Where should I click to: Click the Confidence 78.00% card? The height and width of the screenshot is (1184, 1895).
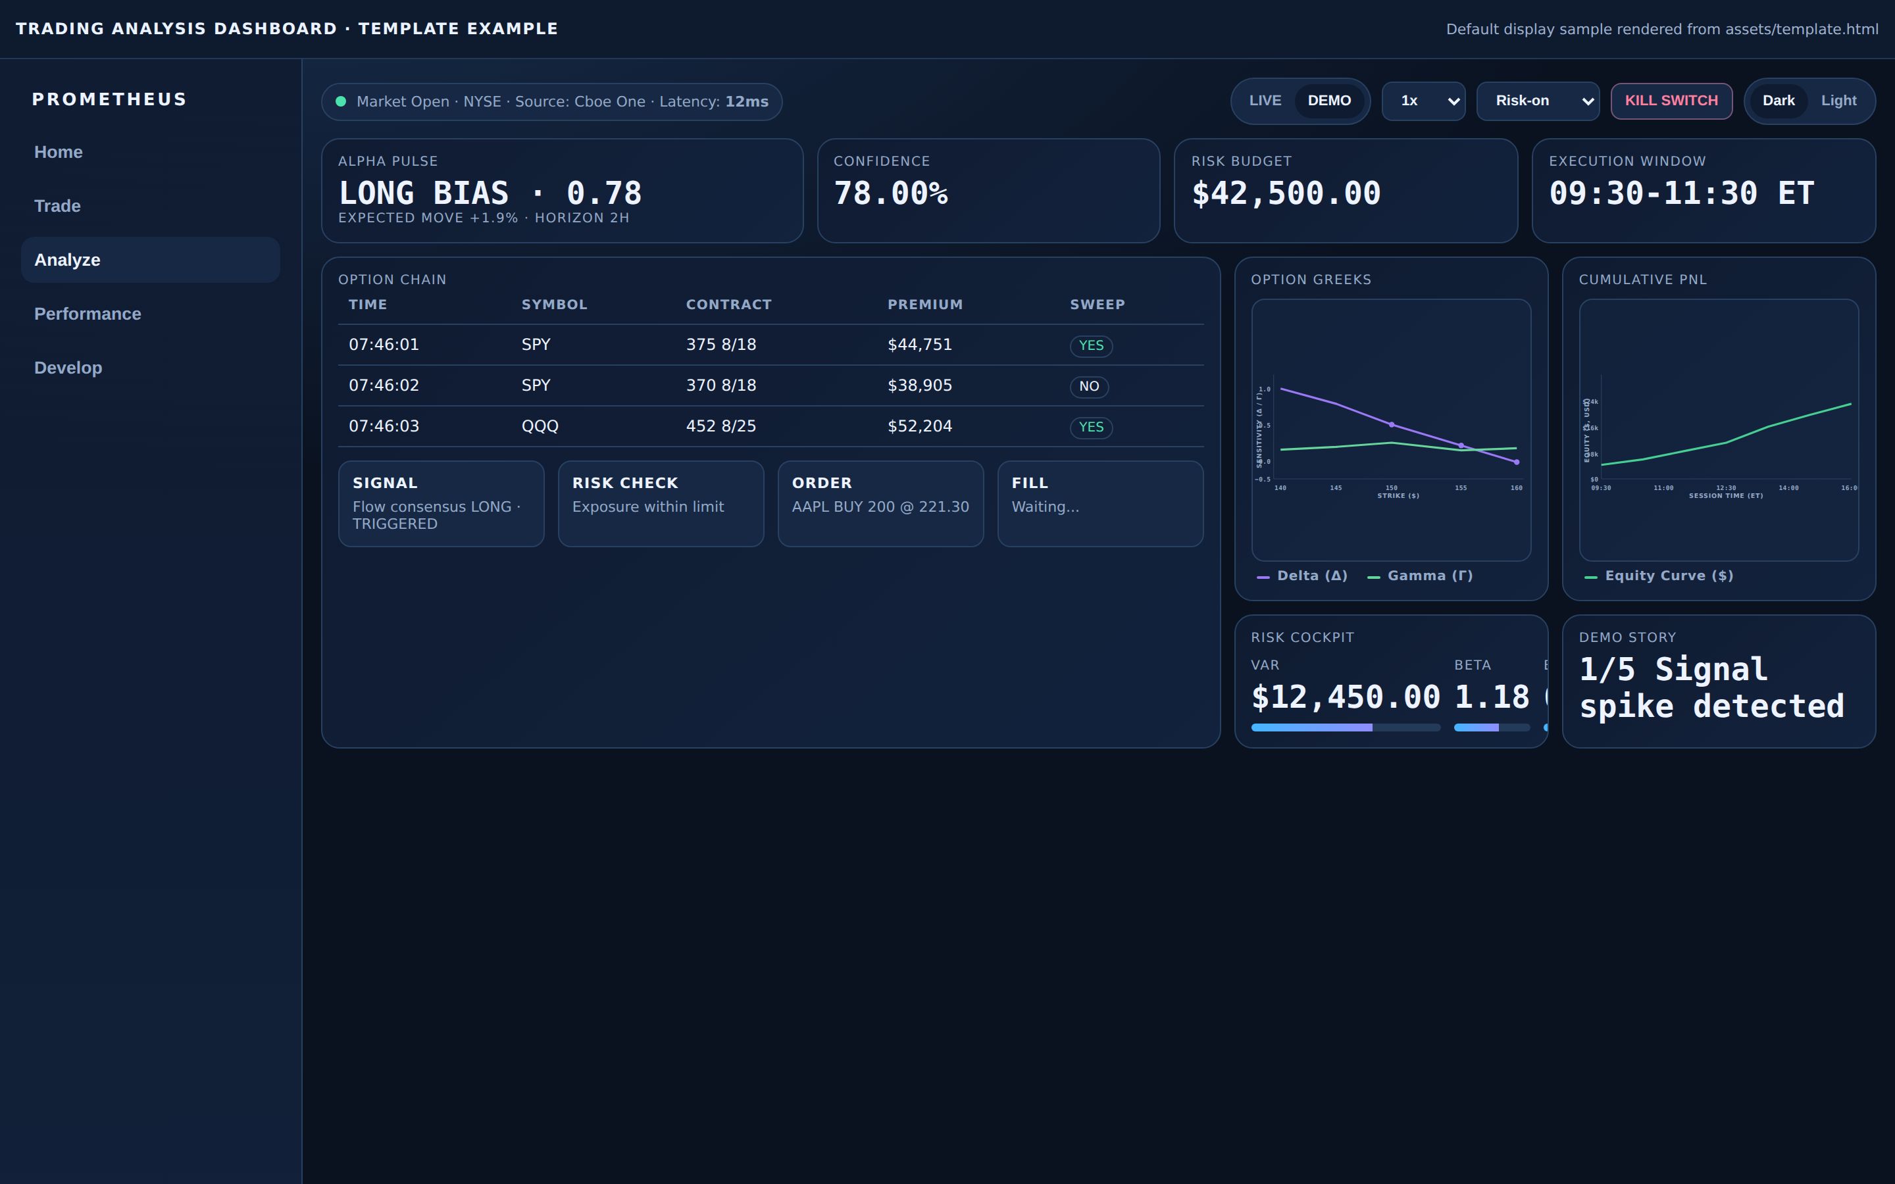[988, 191]
